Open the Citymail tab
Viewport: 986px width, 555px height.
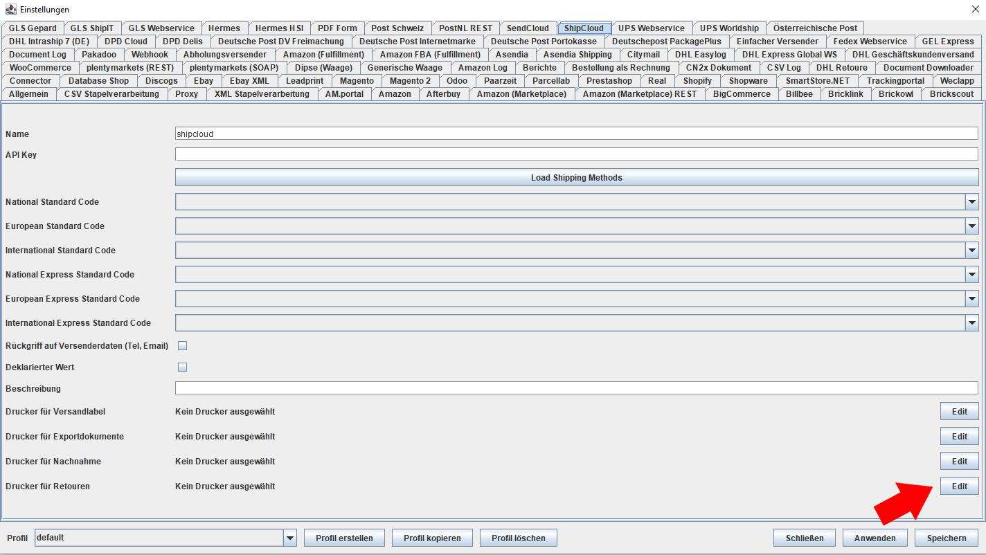643,55
